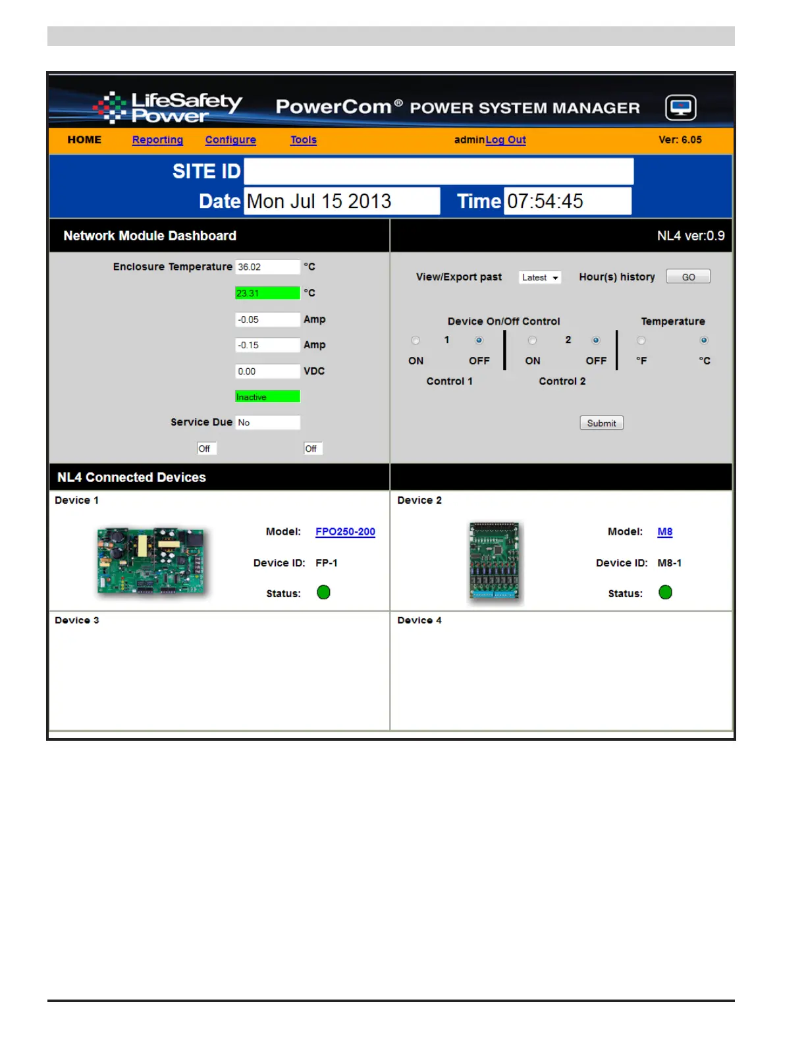Image resolution: width=806 pixels, height=1043 pixels.
Task: Click Device 2 green status indicator
Action: (x=666, y=593)
